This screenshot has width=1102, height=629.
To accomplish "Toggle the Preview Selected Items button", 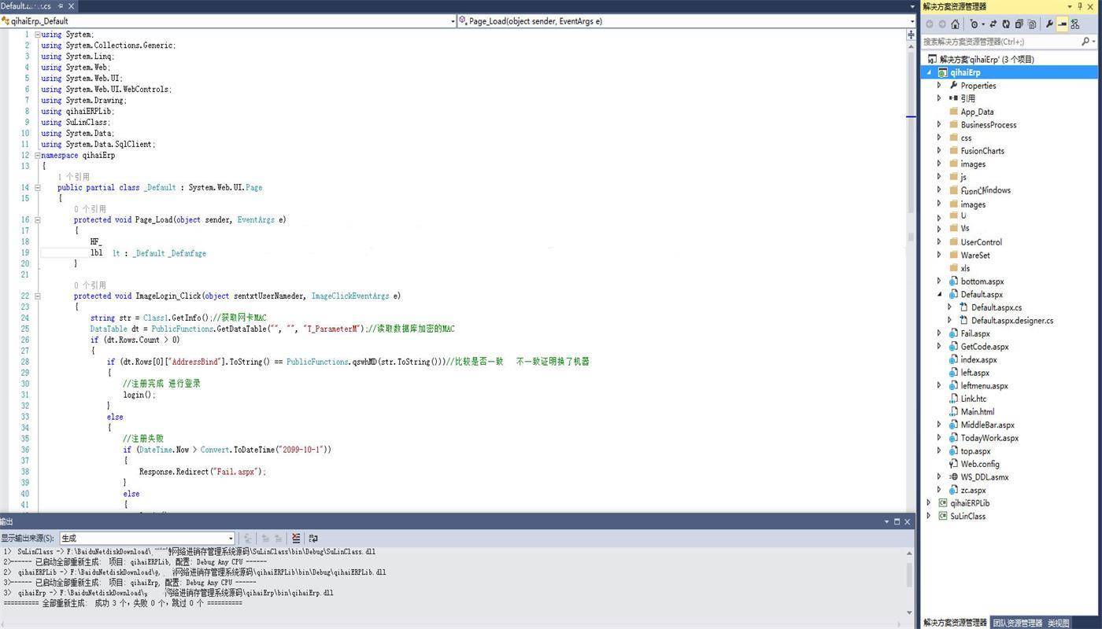I will [1062, 24].
